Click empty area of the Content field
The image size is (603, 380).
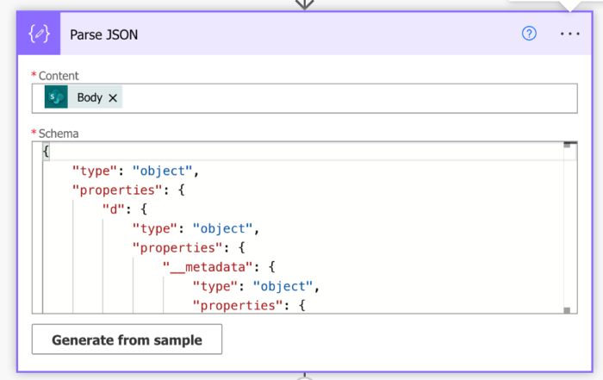click(345, 97)
